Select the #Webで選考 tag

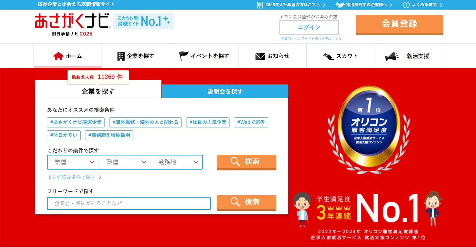[251, 122]
